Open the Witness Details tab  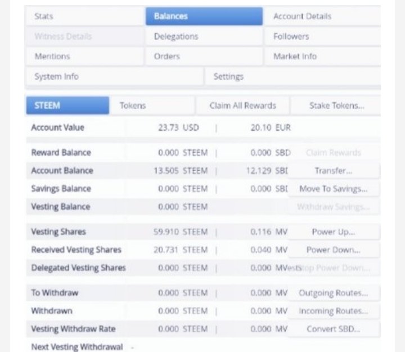pyautogui.click(x=85, y=36)
